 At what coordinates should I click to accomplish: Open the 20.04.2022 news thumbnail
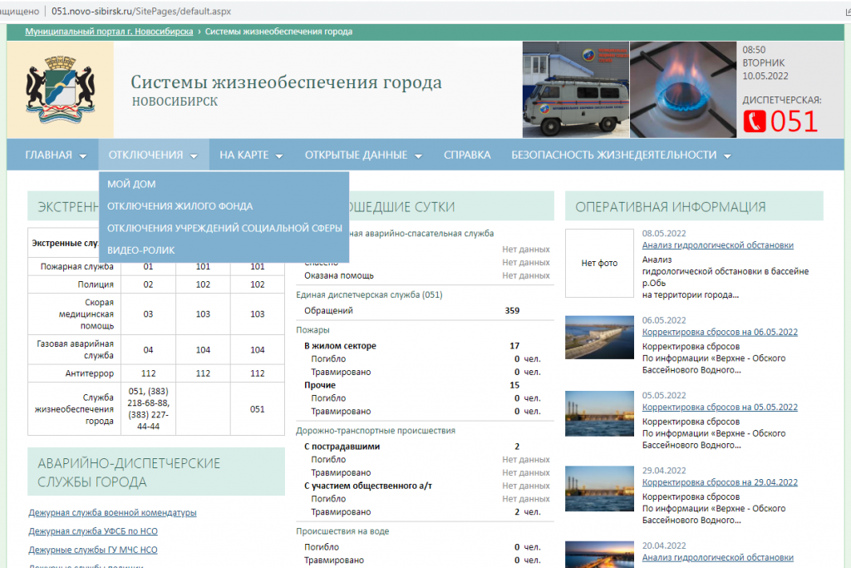coord(599,555)
